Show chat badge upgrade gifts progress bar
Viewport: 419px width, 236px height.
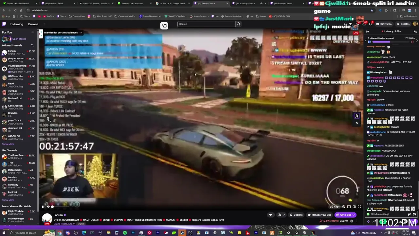[391, 42]
